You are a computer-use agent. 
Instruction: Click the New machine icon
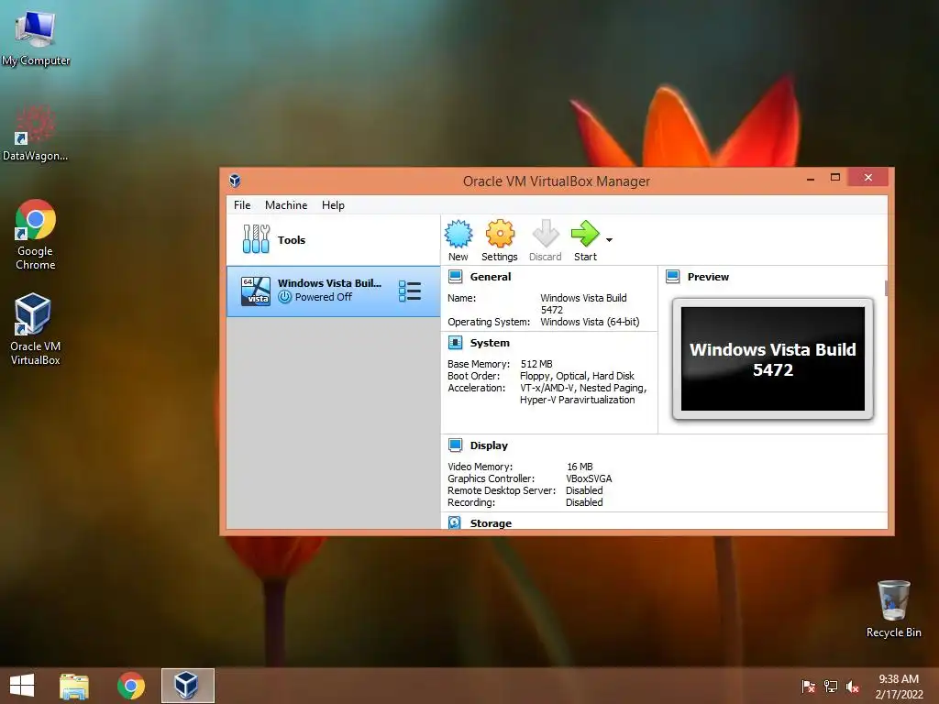pyautogui.click(x=458, y=235)
